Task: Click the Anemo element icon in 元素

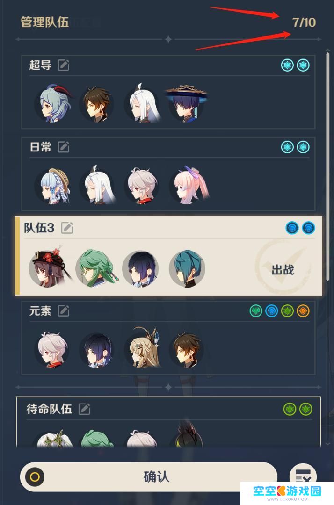Action: 256,311
